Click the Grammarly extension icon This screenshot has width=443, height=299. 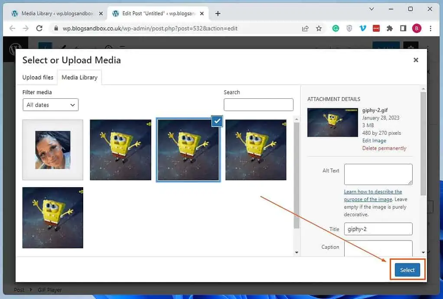[x=336, y=28]
